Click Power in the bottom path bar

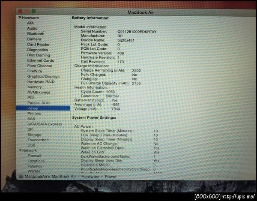tap(111, 177)
